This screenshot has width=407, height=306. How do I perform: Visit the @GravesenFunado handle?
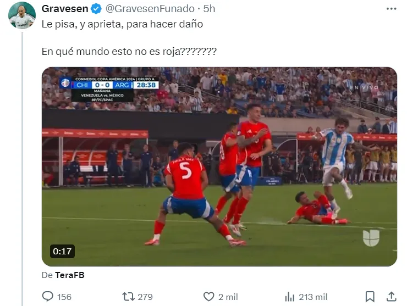150,9
